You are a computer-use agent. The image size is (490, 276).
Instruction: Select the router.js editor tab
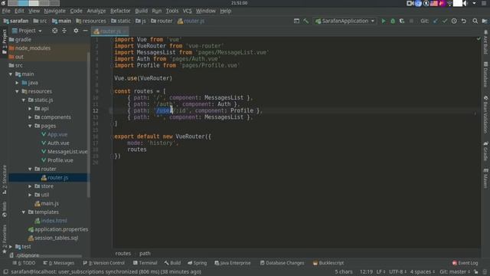109,31
